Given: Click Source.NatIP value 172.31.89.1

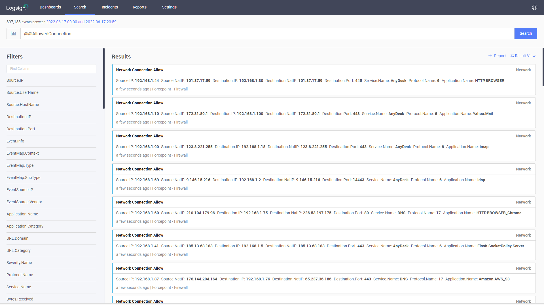Looking at the screenshot, I should pyautogui.click(x=197, y=114).
